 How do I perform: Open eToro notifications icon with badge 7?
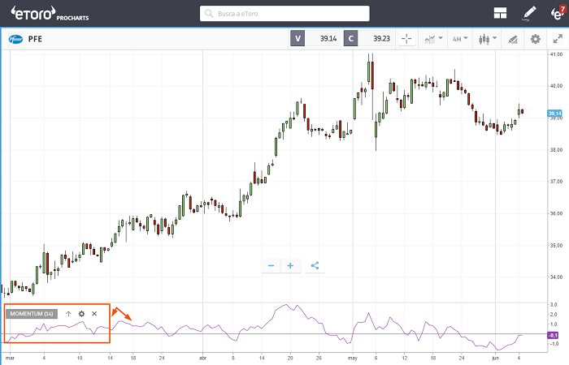558,13
